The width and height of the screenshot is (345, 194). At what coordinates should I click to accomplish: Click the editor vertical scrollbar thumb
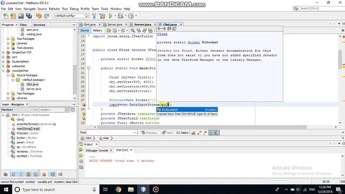(340, 59)
